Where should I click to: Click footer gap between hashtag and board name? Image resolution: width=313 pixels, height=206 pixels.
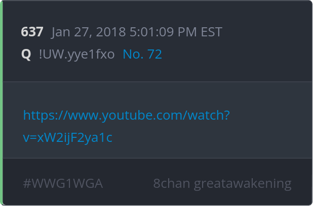pyautogui.click(x=128, y=183)
